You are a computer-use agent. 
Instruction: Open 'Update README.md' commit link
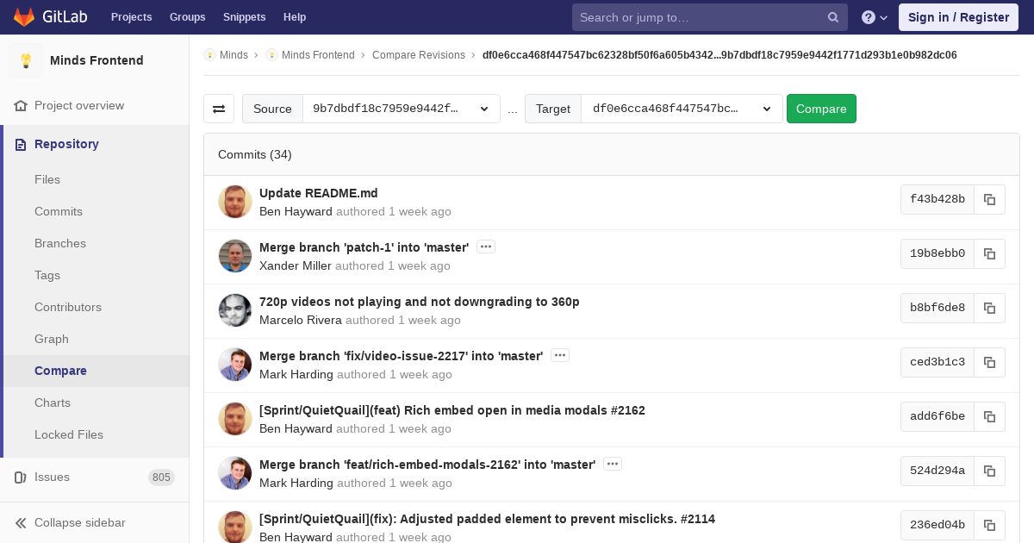click(318, 193)
